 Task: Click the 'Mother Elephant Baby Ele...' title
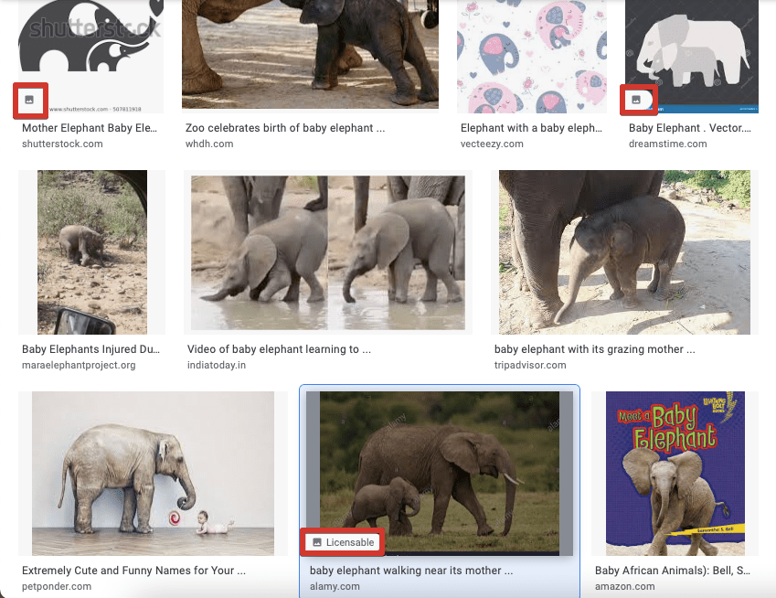90,128
